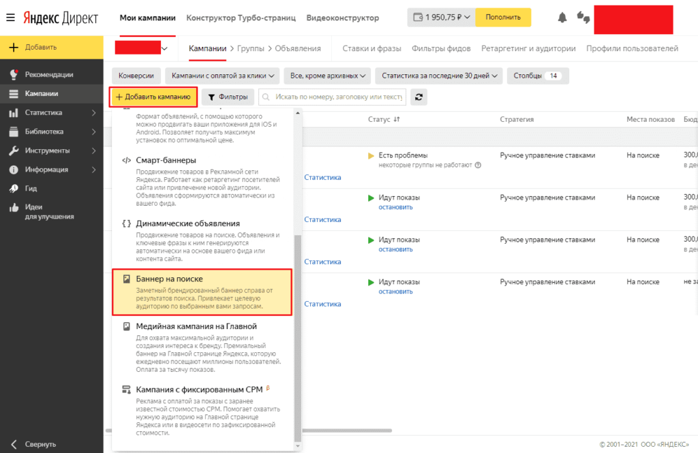698x453 pixels.
Task: Open Статистика link for 'Есть проблемы' campaign
Action: (x=322, y=177)
